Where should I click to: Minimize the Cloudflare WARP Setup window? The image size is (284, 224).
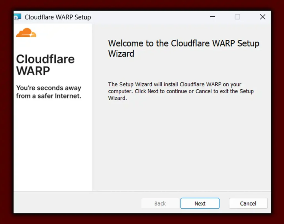click(x=212, y=17)
